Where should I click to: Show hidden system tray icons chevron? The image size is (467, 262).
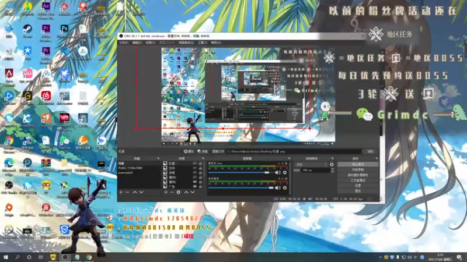pyautogui.click(x=381, y=257)
